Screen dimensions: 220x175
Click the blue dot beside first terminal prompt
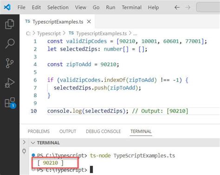click(33, 155)
